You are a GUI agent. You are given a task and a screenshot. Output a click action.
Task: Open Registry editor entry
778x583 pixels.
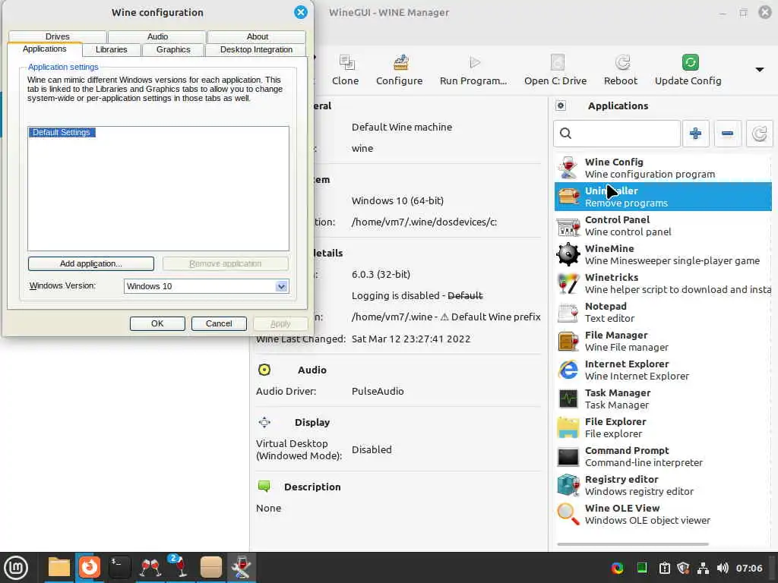click(663, 485)
